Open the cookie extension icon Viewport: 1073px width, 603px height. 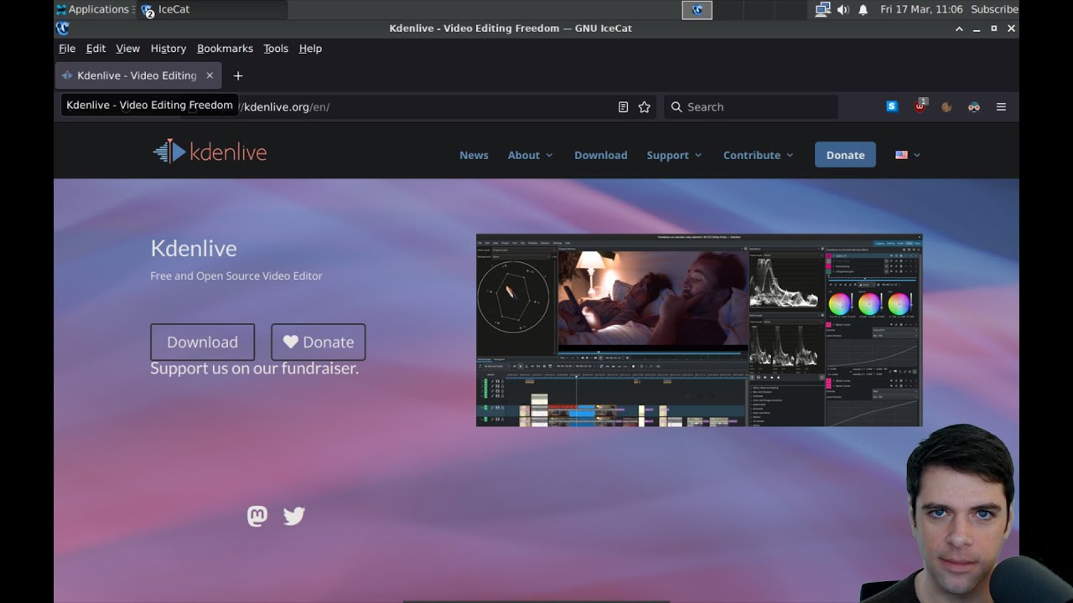(x=946, y=106)
